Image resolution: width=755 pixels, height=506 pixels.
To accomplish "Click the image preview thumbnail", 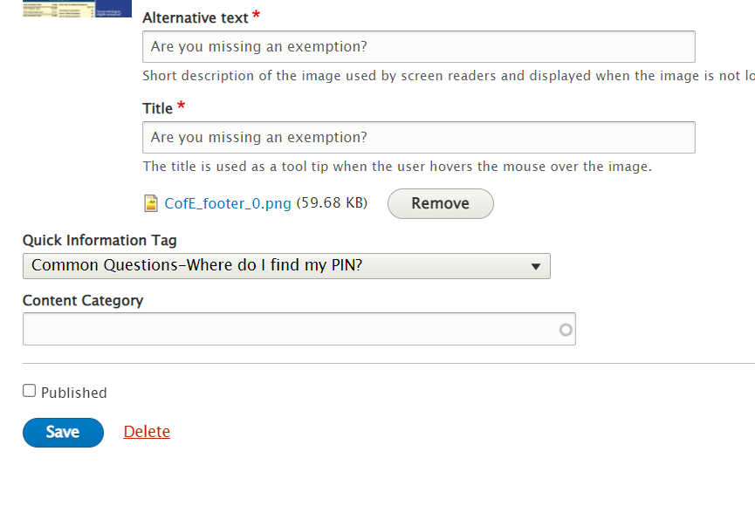I will tap(77, 9).
